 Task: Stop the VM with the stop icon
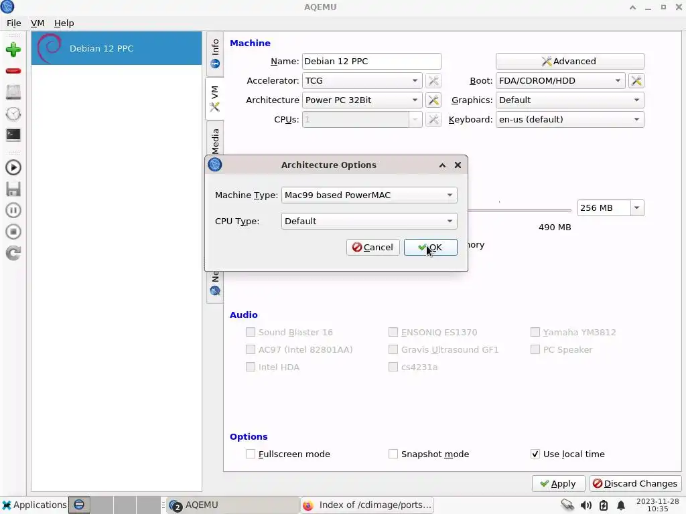click(13, 232)
